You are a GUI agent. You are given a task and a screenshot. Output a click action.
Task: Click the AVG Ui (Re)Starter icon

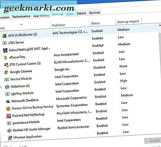tap(4, 35)
